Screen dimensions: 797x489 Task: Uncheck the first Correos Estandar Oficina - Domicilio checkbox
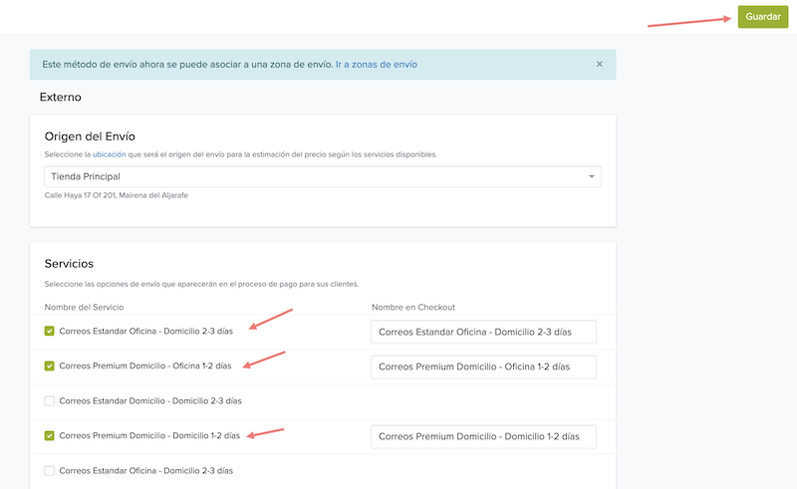click(x=50, y=331)
